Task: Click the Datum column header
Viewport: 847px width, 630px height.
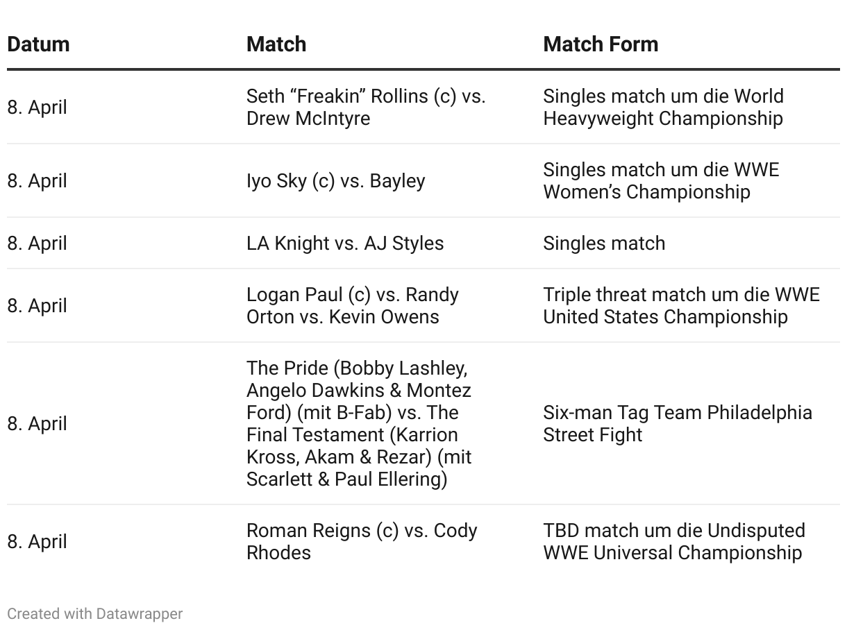Action: [x=39, y=44]
